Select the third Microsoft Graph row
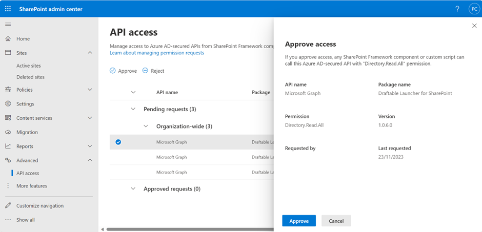The height and width of the screenshot is (232, 482). click(191, 172)
